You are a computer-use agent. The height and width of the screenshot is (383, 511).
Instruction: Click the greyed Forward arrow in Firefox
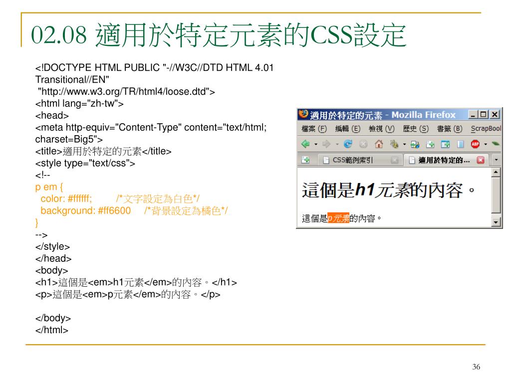click(326, 144)
